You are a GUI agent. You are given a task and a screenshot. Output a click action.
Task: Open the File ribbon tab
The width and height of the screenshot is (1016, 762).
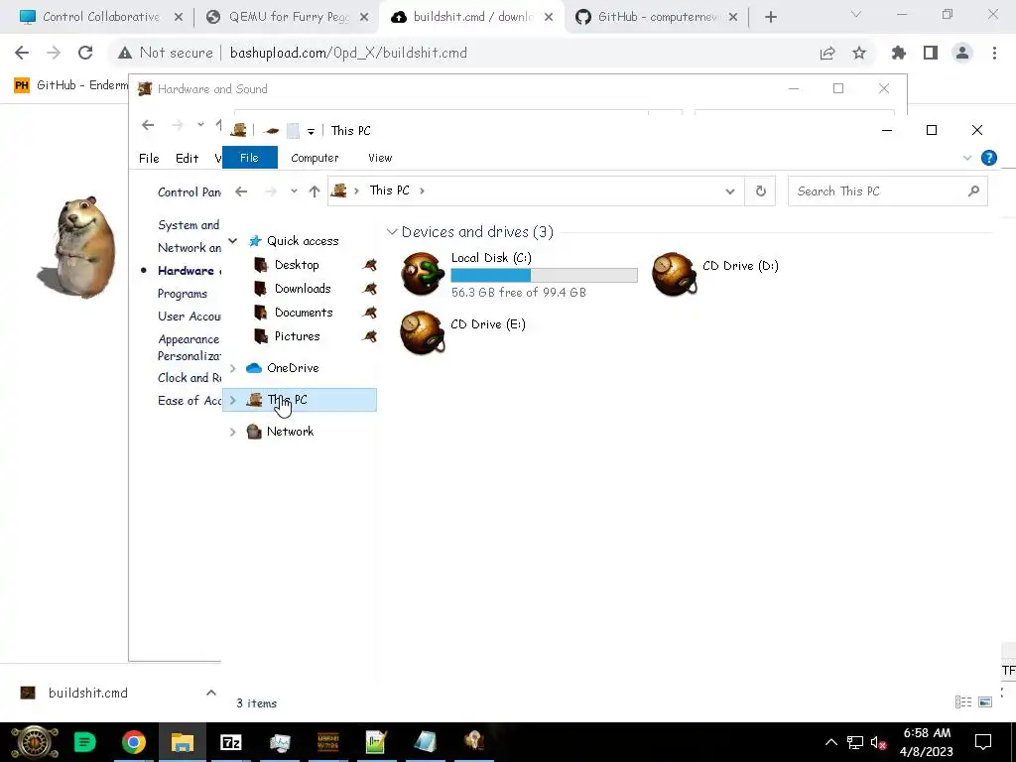[249, 158]
